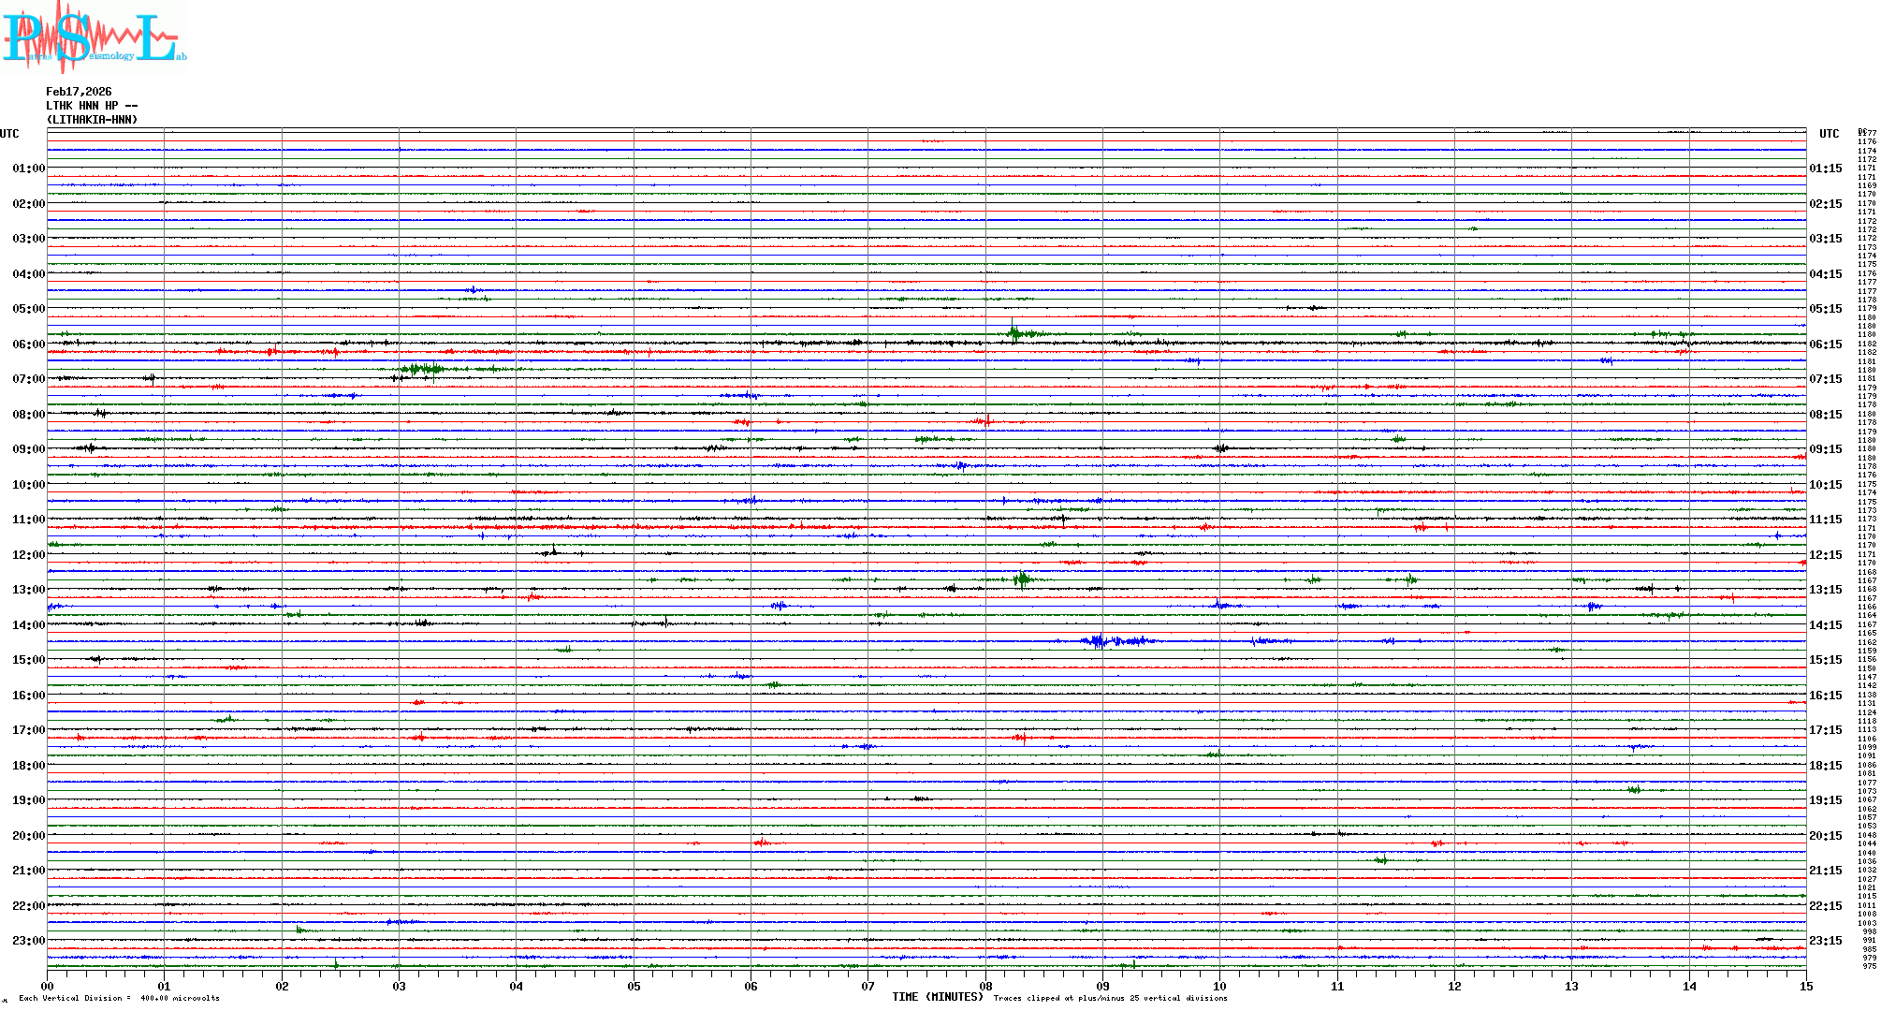Click the left UTC axis header
The height and width of the screenshot is (1011, 1881).
point(9,134)
